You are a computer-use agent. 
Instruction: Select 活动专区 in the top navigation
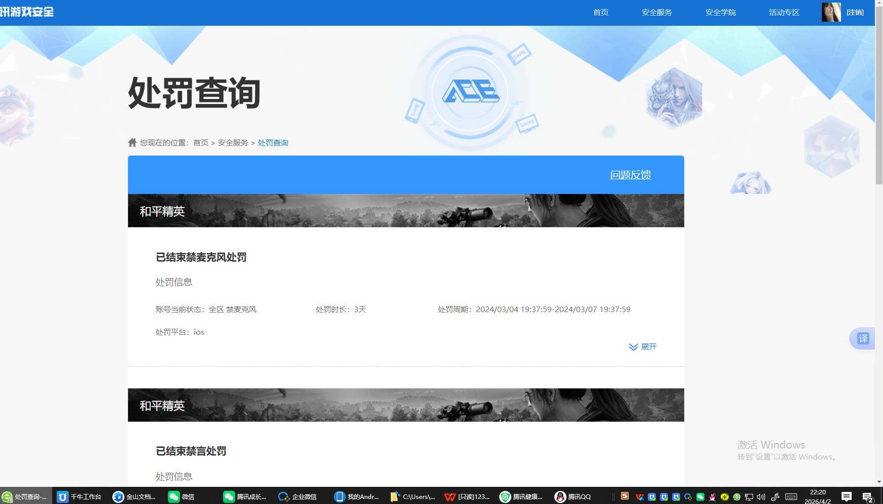[x=783, y=12]
